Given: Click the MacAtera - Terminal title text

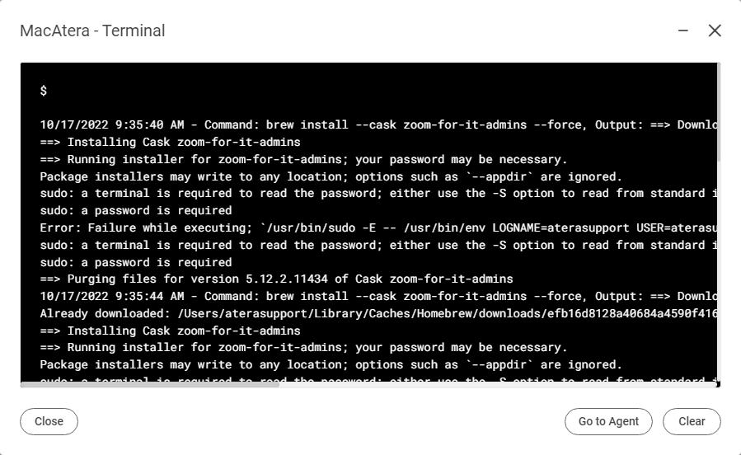Looking at the screenshot, I should click(x=92, y=30).
